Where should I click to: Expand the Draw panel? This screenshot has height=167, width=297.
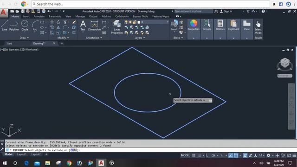click(24, 38)
